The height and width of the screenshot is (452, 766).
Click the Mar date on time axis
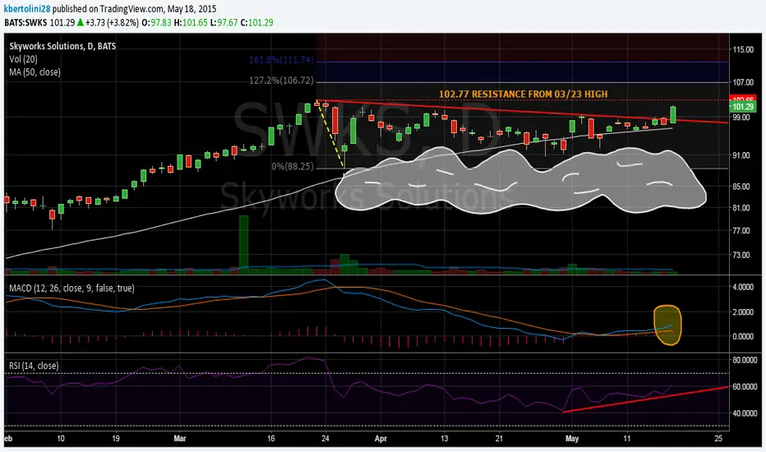(x=180, y=438)
